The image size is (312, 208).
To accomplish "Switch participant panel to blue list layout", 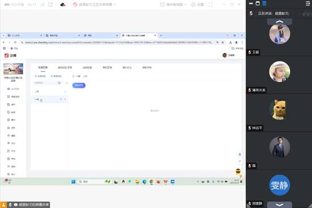I will coord(264,3).
